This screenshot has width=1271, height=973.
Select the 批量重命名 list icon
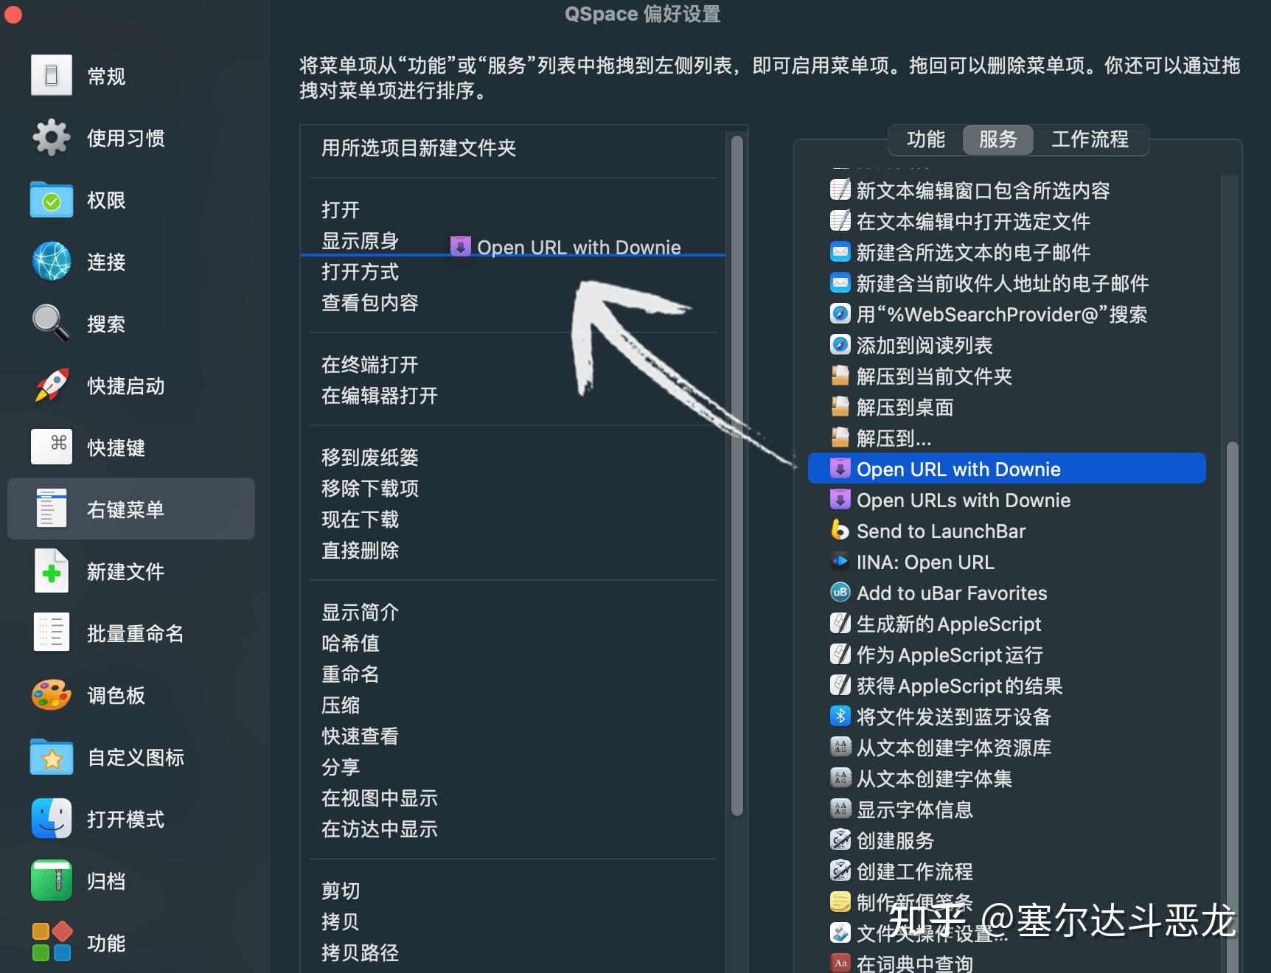pos(50,632)
